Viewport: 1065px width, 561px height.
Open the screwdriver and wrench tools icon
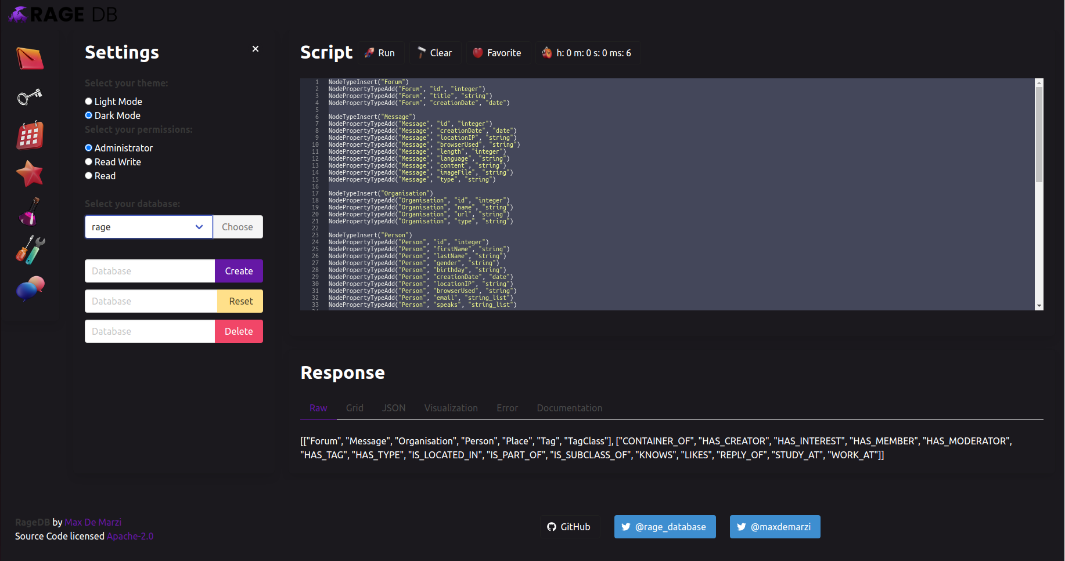30,250
